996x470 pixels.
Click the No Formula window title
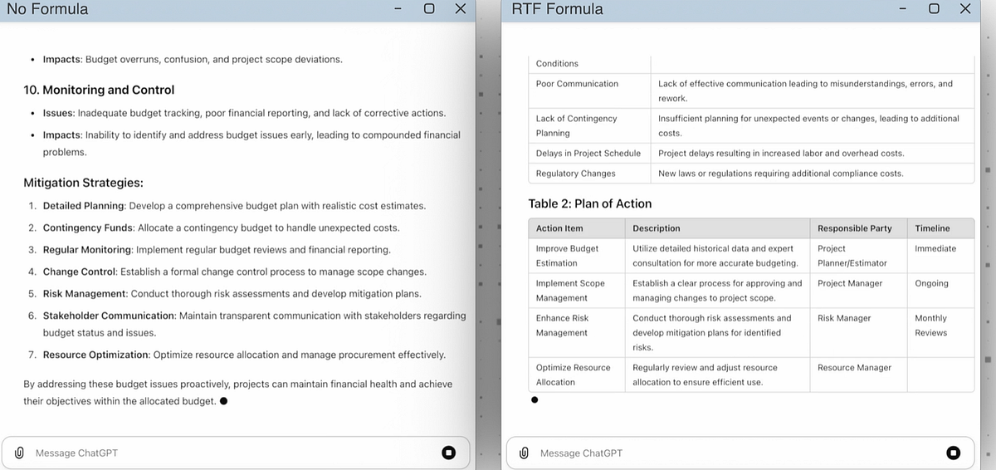47,9
